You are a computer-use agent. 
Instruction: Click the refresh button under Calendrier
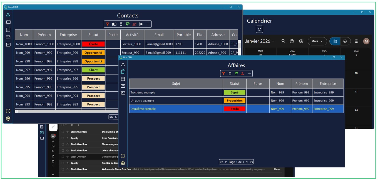click(x=259, y=29)
